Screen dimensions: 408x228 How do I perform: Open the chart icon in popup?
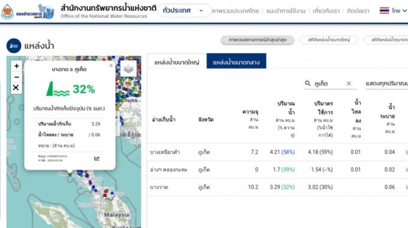point(97,158)
